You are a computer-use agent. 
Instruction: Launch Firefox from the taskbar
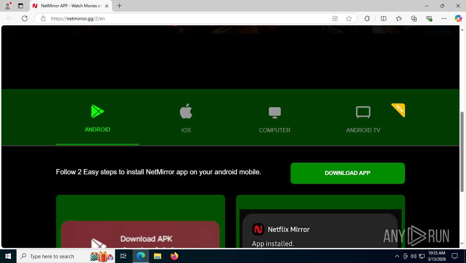click(174, 256)
